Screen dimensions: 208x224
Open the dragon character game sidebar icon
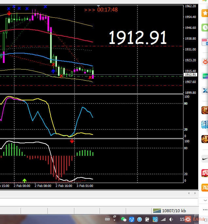click(205, 110)
